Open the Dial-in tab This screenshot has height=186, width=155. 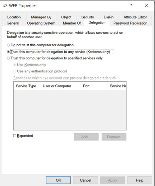click(109, 17)
